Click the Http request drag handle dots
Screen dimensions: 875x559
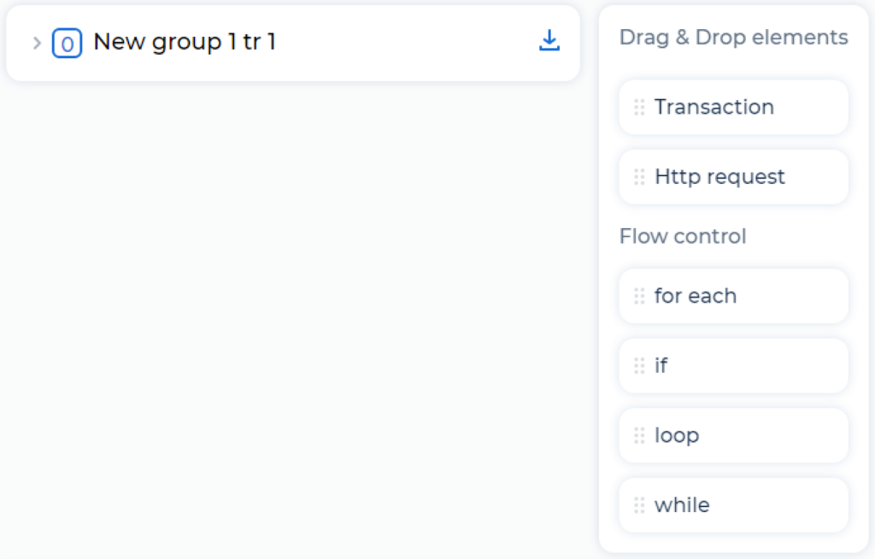[639, 176]
